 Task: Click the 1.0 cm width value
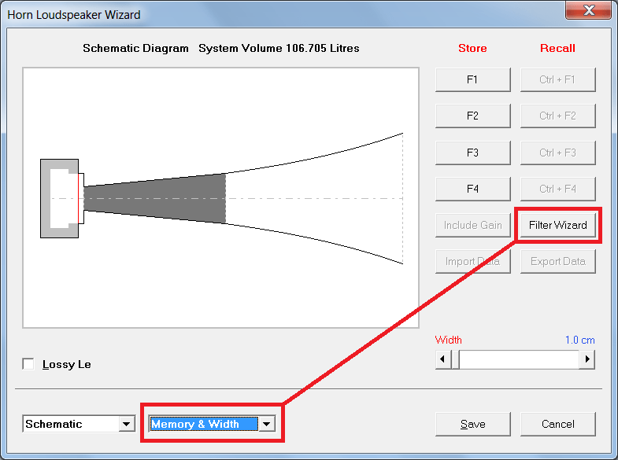pyautogui.click(x=579, y=340)
